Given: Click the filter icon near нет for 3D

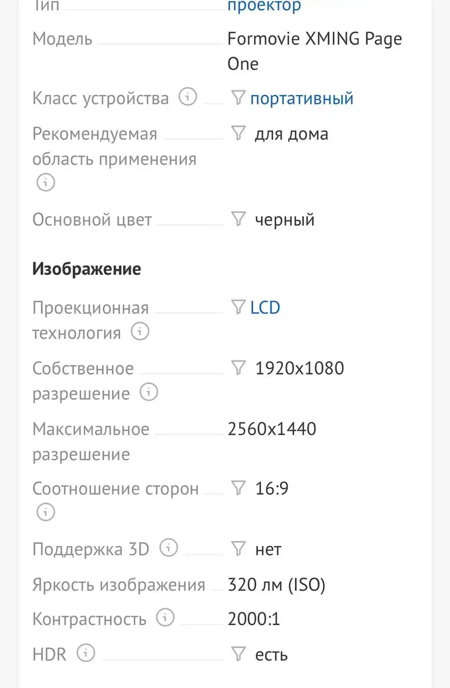Looking at the screenshot, I should 237,549.
